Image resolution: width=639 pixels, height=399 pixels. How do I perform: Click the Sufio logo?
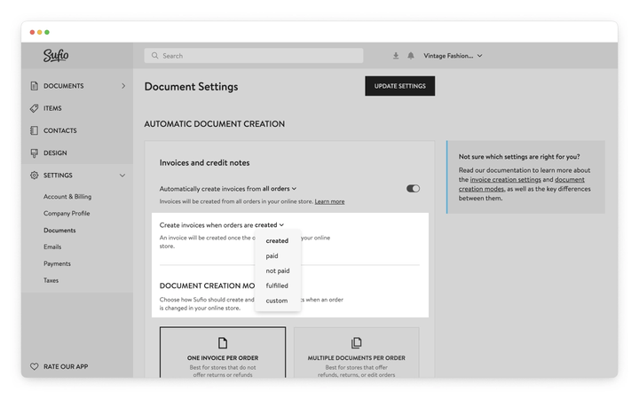click(56, 55)
